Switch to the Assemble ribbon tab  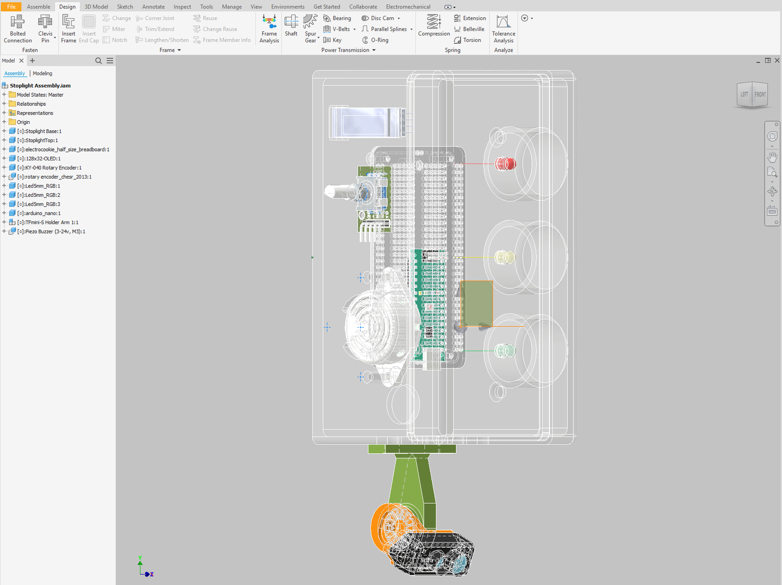click(x=39, y=7)
